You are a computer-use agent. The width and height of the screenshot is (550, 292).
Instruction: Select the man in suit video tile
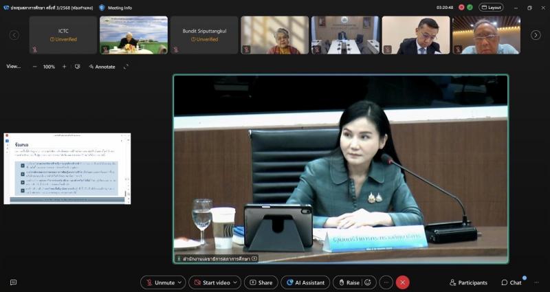(416, 35)
